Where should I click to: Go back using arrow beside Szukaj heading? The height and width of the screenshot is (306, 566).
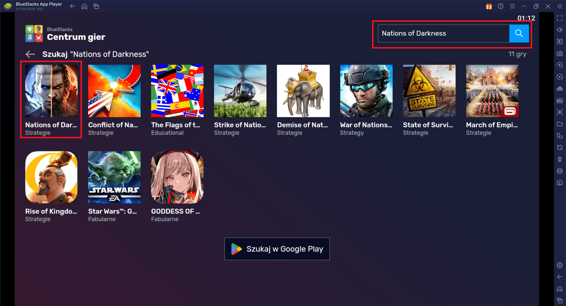(x=30, y=54)
